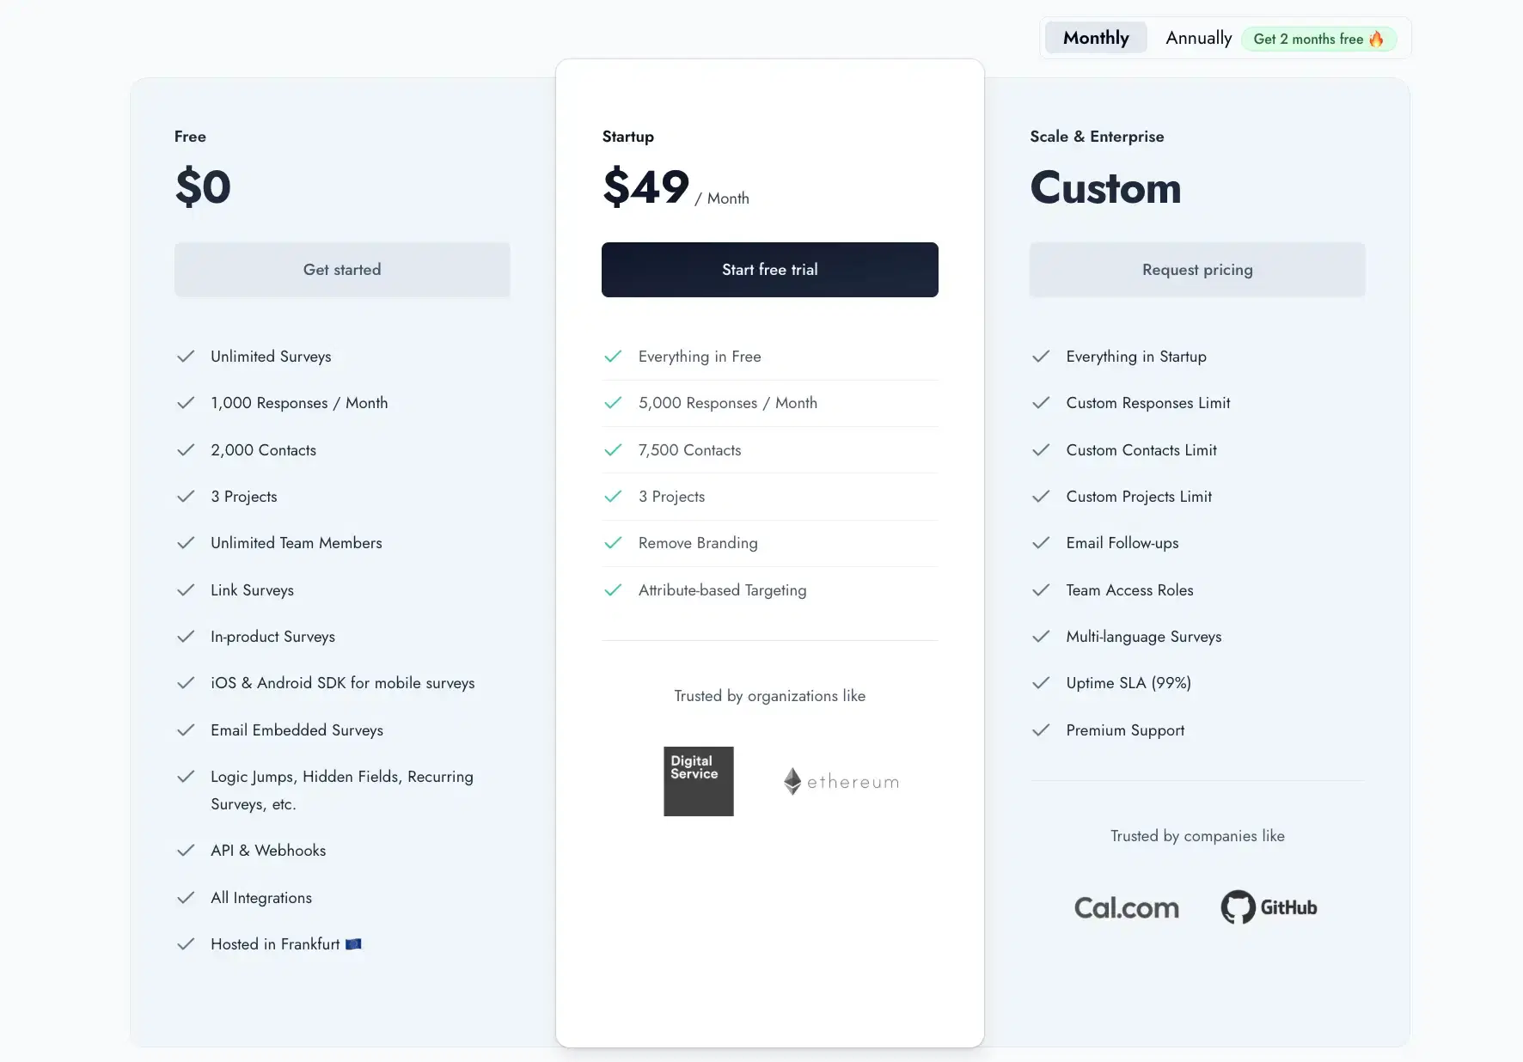The width and height of the screenshot is (1523, 1062).
Task: Toggle the Get 2 months free badge
Action: (x=1319, y=39)
